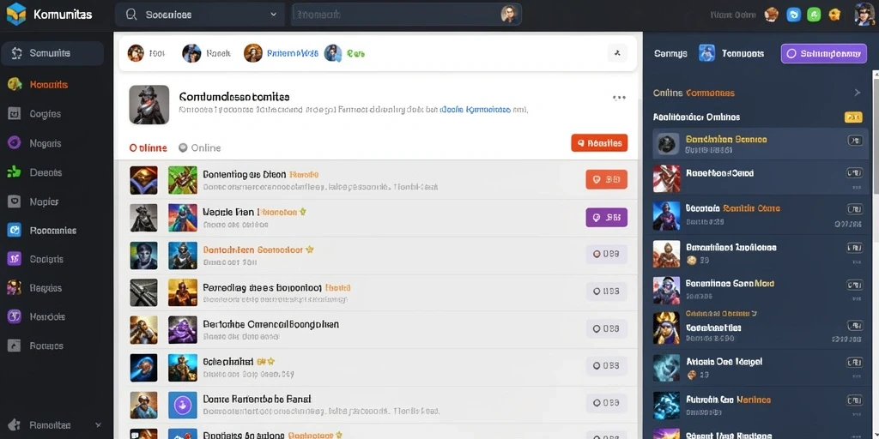Screen dimensions: 879x439
Task: Select the Aubroih Gao Nerinee entry
Action: tap(761, 405)
